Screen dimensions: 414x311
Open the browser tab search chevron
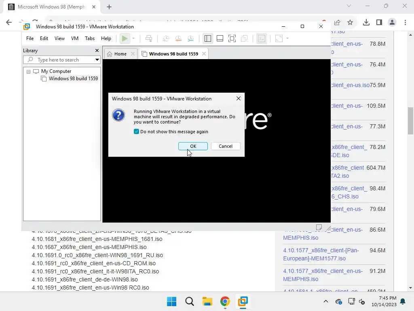349,6
